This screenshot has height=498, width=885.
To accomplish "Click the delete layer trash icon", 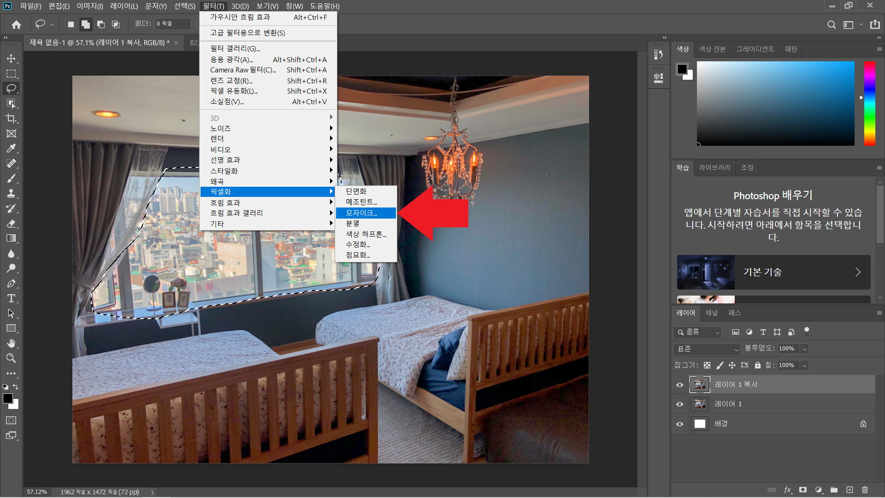I will click(865, 490).
